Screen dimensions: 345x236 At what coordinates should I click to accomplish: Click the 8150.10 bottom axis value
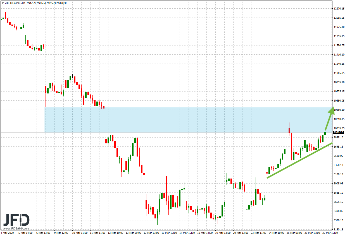[339, 230]
